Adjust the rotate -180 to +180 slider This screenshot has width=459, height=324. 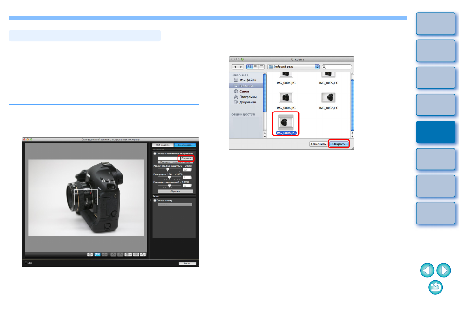[x=169, y=177]
